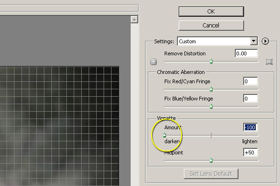Click the 'Chromatic Aberration' group label
Screen dimensions: 280x186
click(x=181, y=72)
